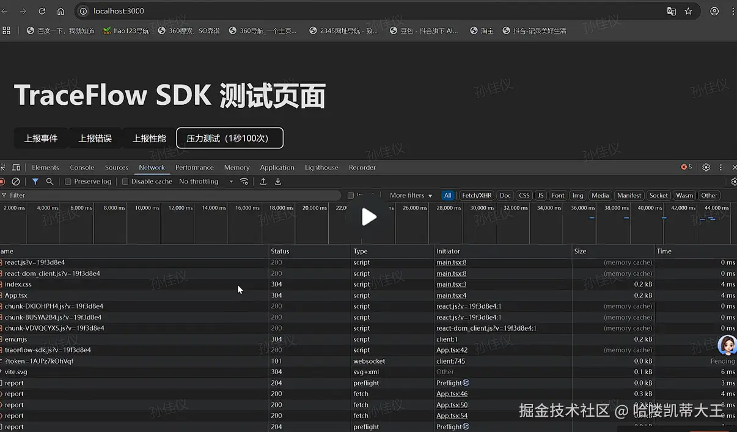This screenshot has height=432, width=737.
Task: Switch to Application tab
Action: pos(277,167)
